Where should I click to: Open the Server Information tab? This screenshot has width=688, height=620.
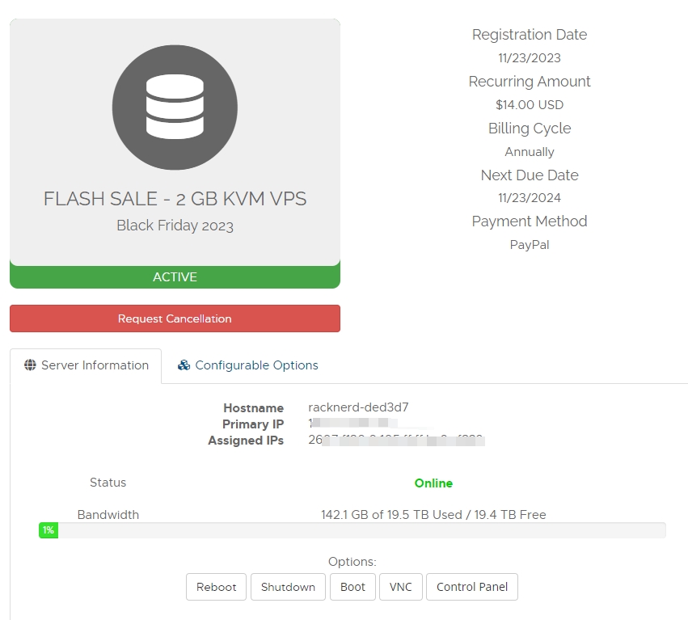(87, 365)
